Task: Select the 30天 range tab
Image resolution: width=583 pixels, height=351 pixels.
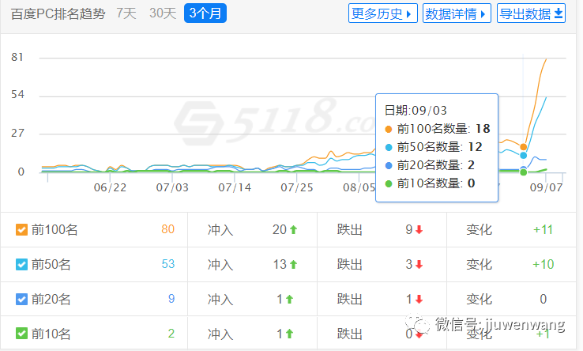Action: click(x=162, y=13)
